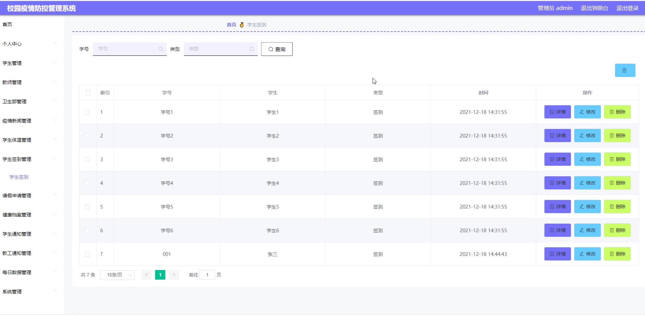This screenshot has height=317, width=645.
Task: Click the search icon in 学号 field
Action: click(161, 49)
